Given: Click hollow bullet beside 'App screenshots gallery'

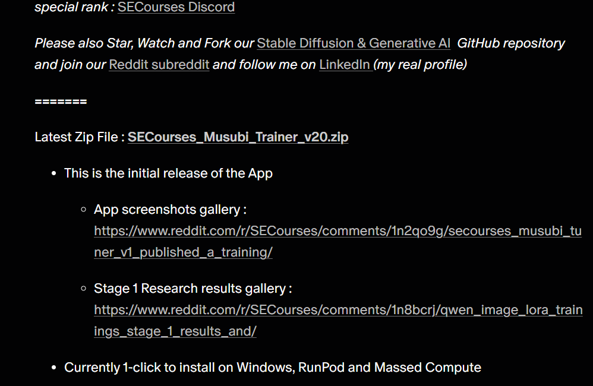Looking at the screenshot, I should click(83, 210).
